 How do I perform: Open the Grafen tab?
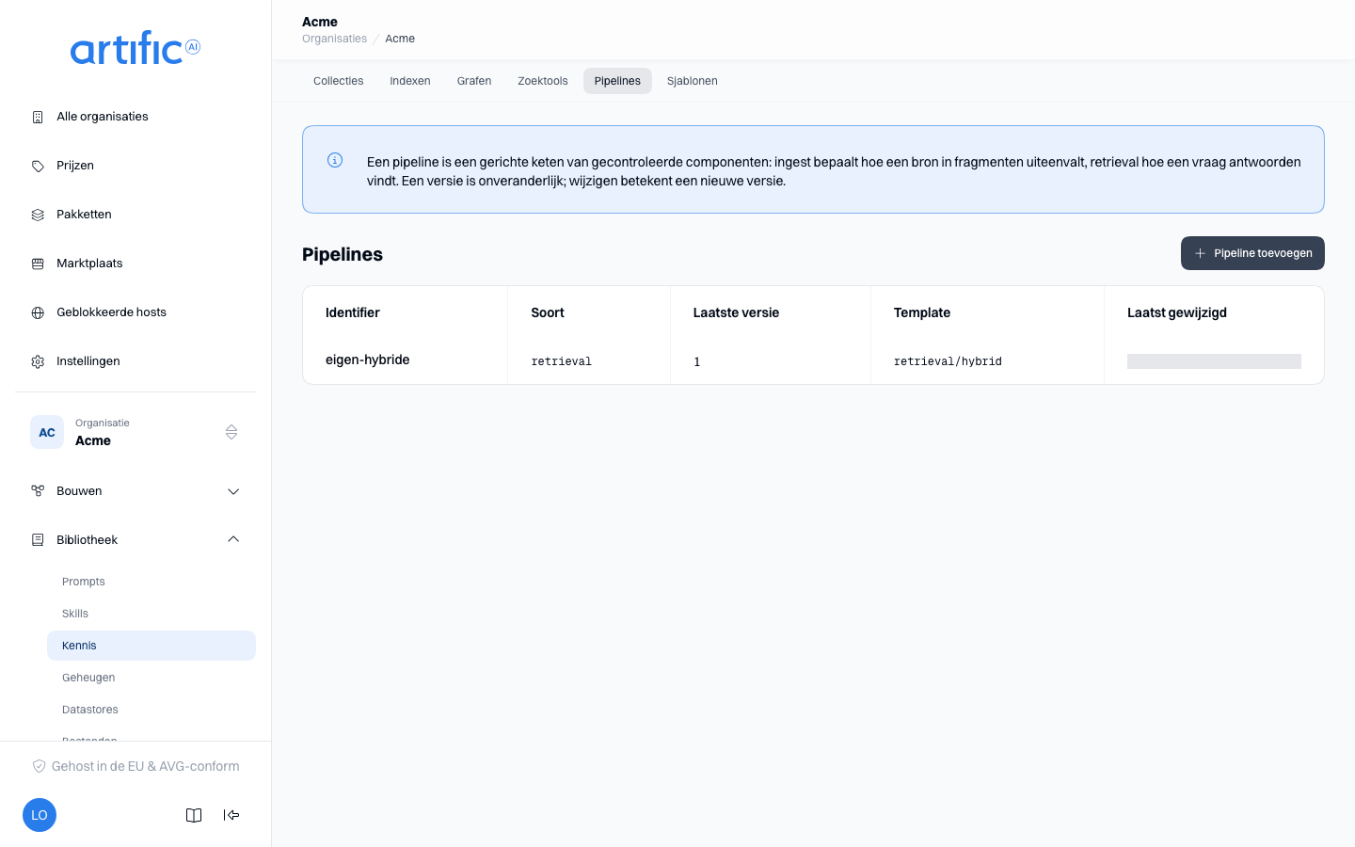click(474, 81)
